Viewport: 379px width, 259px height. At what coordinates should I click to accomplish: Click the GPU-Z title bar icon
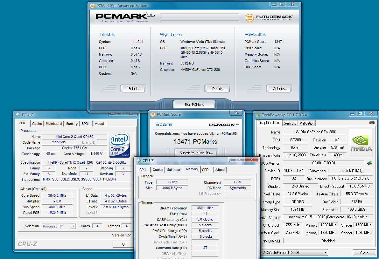pos(258,115)
